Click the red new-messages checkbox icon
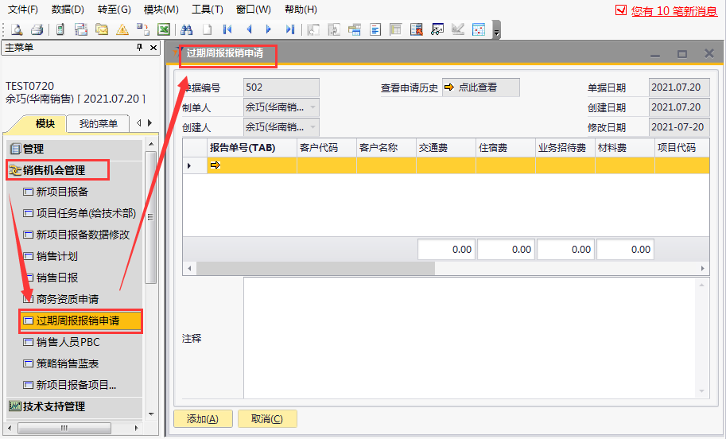 [x=622, y=11]
